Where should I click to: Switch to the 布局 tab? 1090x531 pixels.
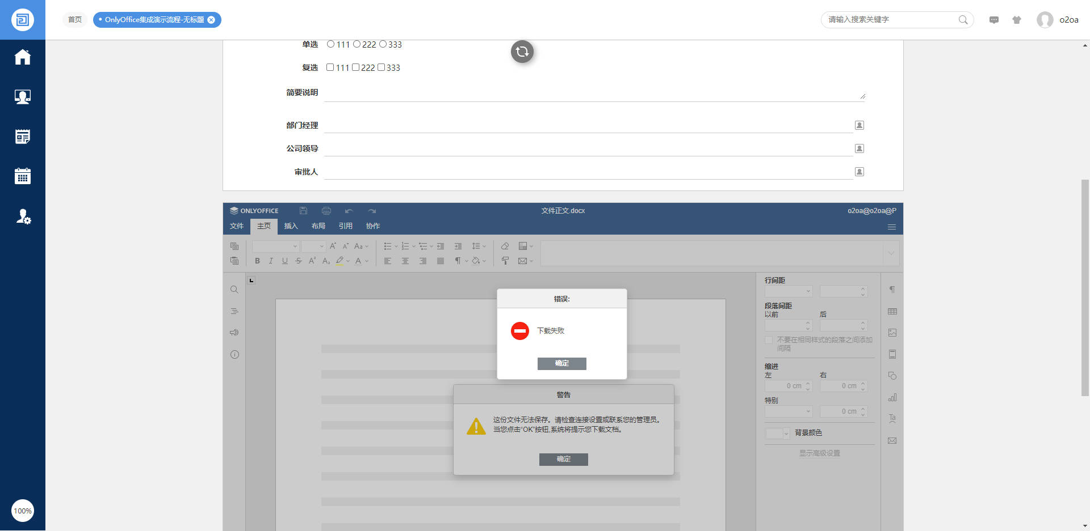[x=318, y=226]
